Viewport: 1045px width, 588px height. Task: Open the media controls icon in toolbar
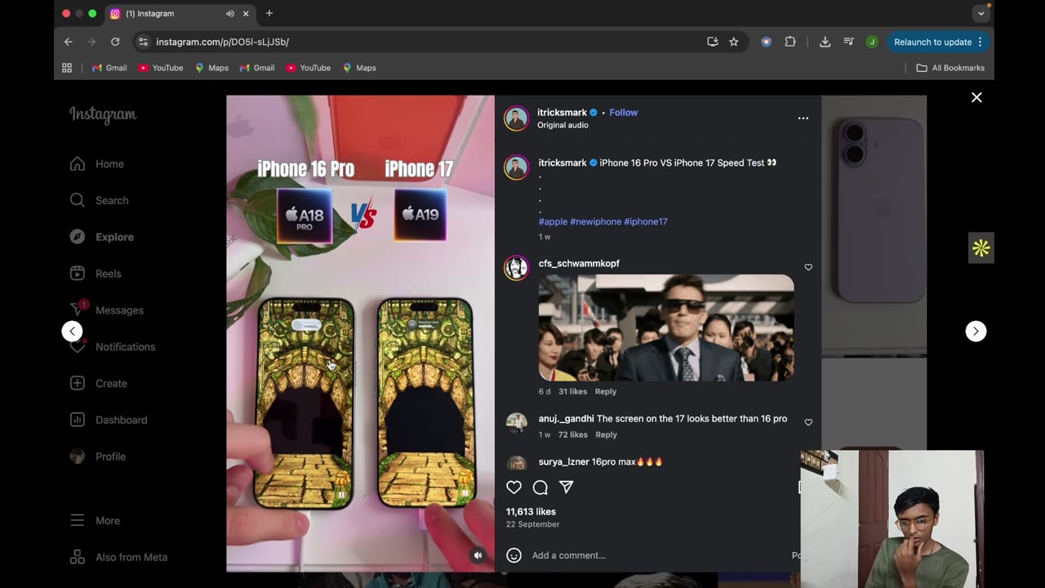848,42
